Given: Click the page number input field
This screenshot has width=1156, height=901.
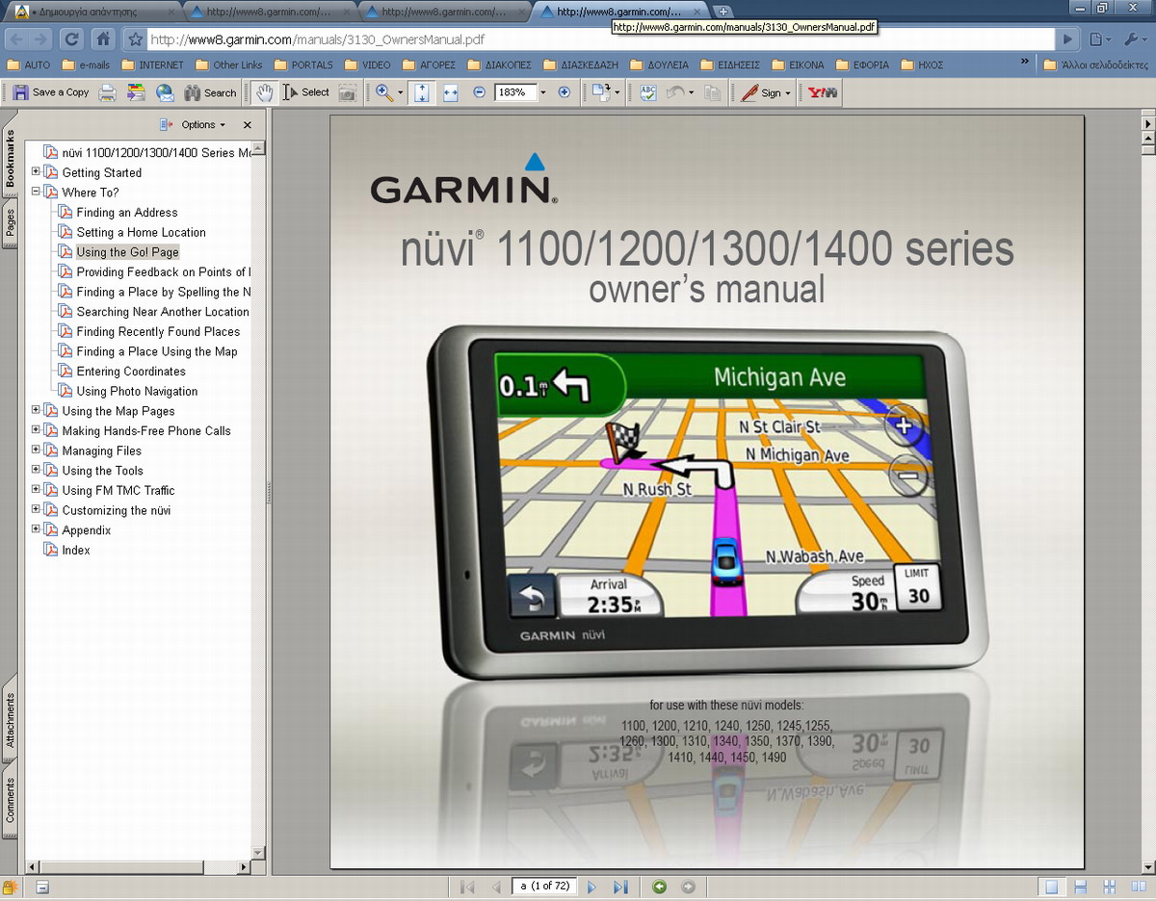Looking at the screenshot, I should pos(544,887).
